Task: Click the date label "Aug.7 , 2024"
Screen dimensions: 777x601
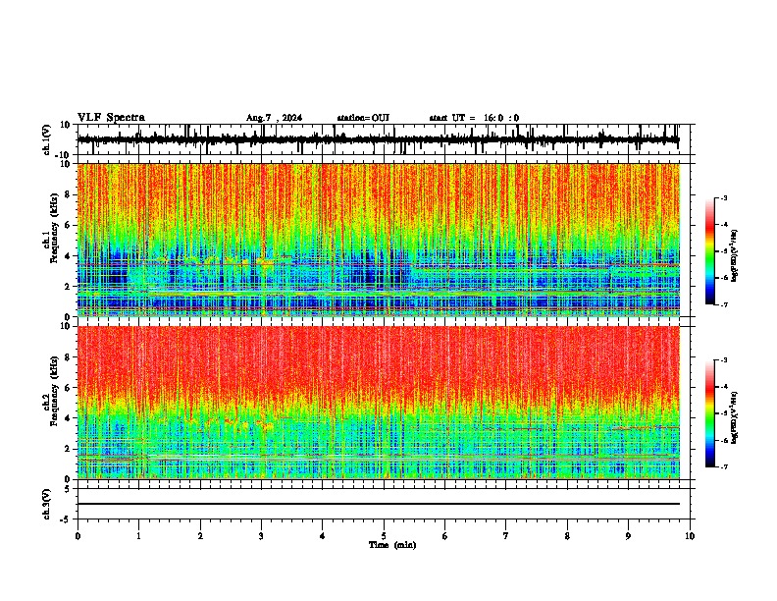Action: coord(274,118)
